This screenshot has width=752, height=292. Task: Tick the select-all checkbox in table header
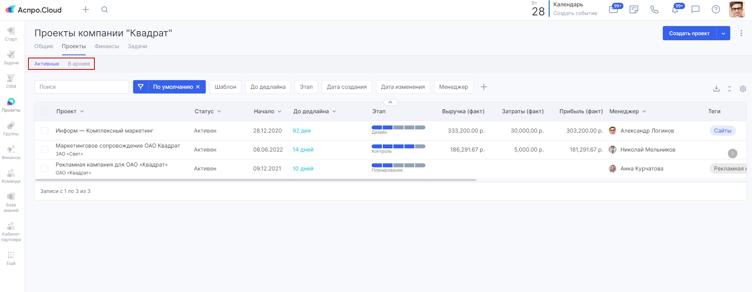coord(45,111)
